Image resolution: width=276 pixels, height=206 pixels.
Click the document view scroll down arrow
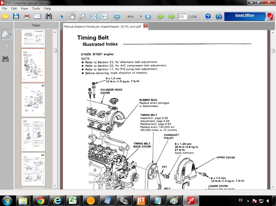tap(273, 187)
